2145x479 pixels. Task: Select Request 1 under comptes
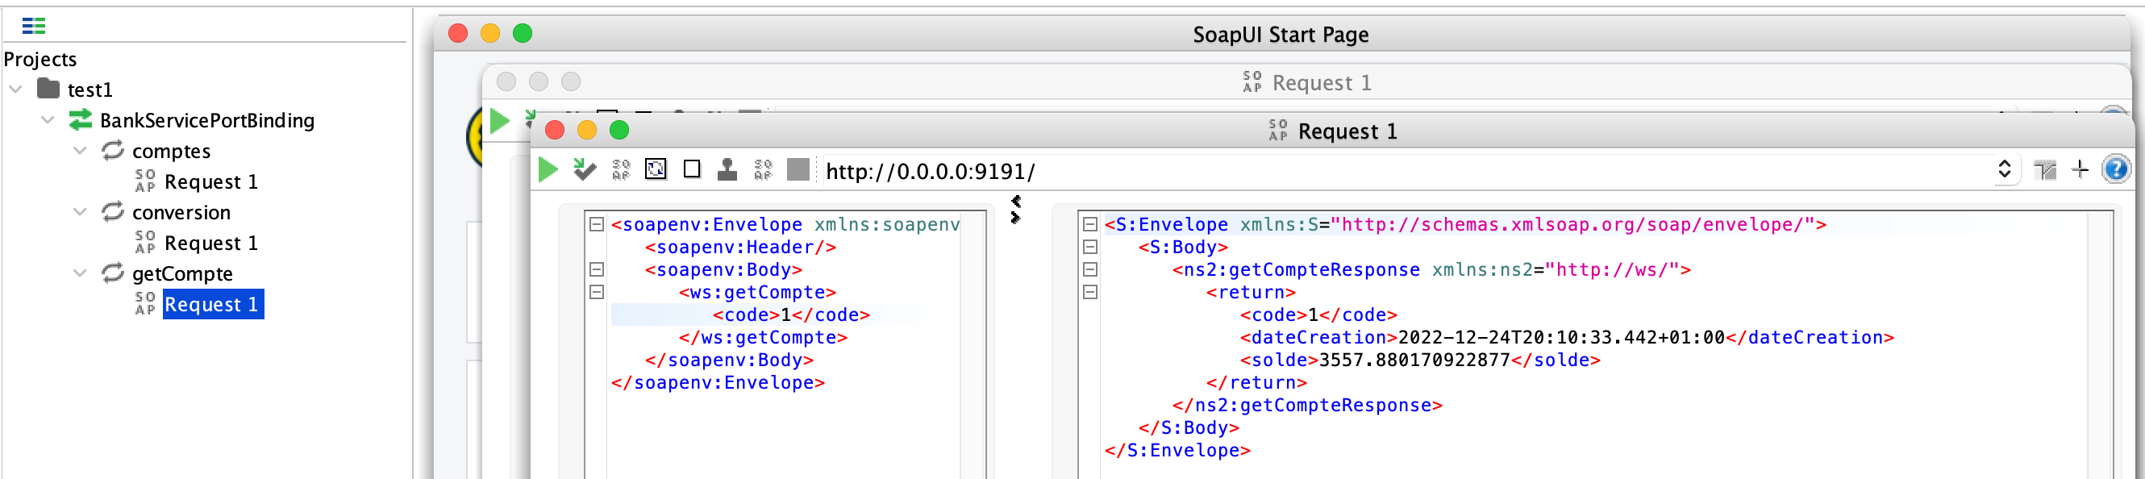point(210,181)
